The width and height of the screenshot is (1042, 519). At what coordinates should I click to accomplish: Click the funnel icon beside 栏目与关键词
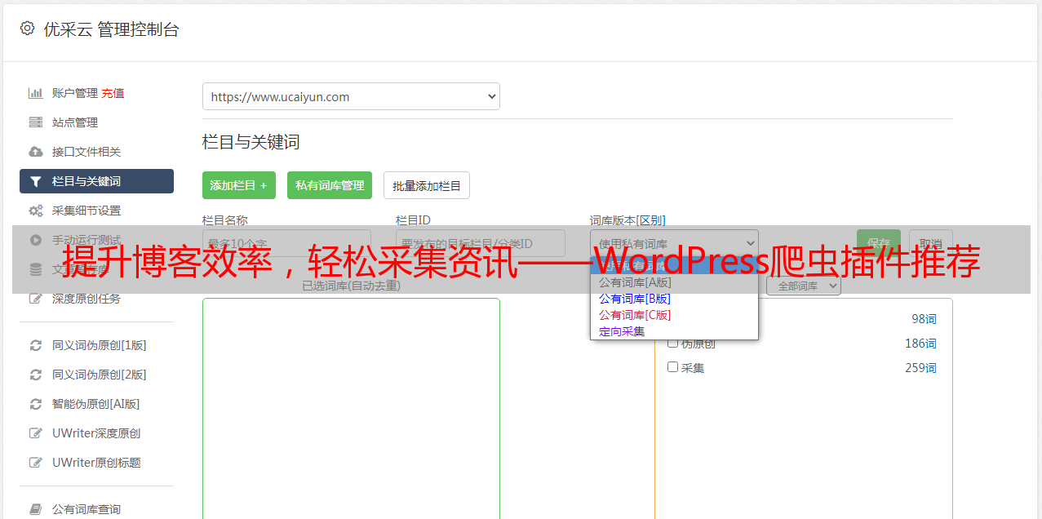(36, 181)
